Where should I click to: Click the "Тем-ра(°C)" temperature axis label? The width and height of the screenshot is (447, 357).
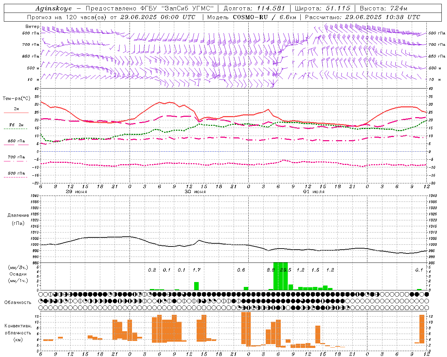pos(16,99)
